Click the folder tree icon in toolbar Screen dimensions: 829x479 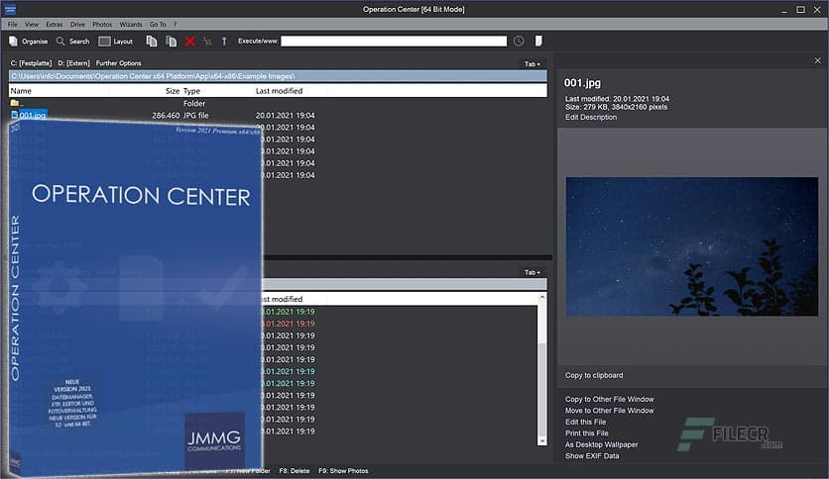[x=207, y=42]
